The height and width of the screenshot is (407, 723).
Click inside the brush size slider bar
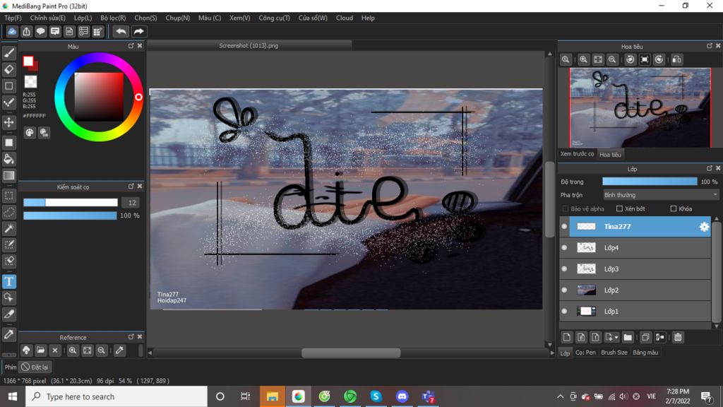point(71,203)
